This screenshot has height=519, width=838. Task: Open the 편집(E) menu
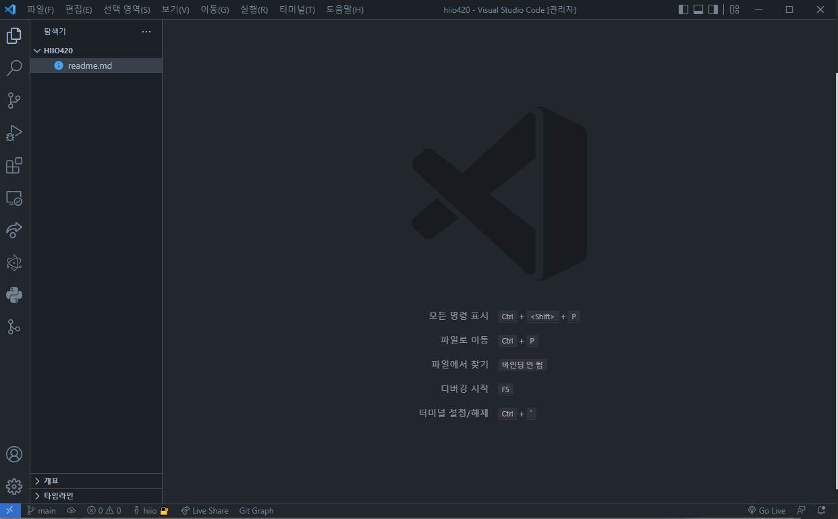pos(78,9)
